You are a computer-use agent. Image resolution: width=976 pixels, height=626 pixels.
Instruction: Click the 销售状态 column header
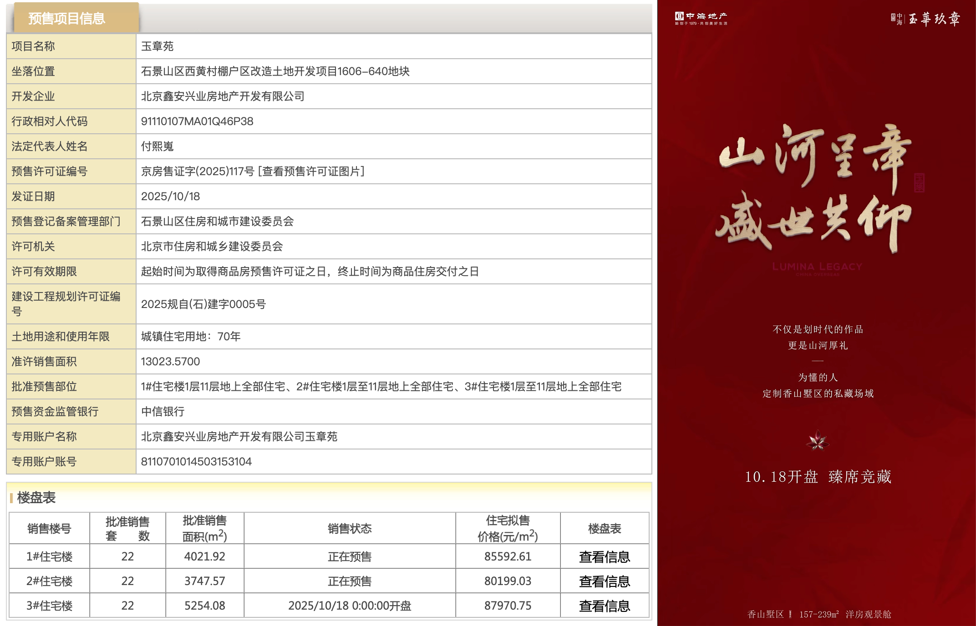tap(350, 529)
